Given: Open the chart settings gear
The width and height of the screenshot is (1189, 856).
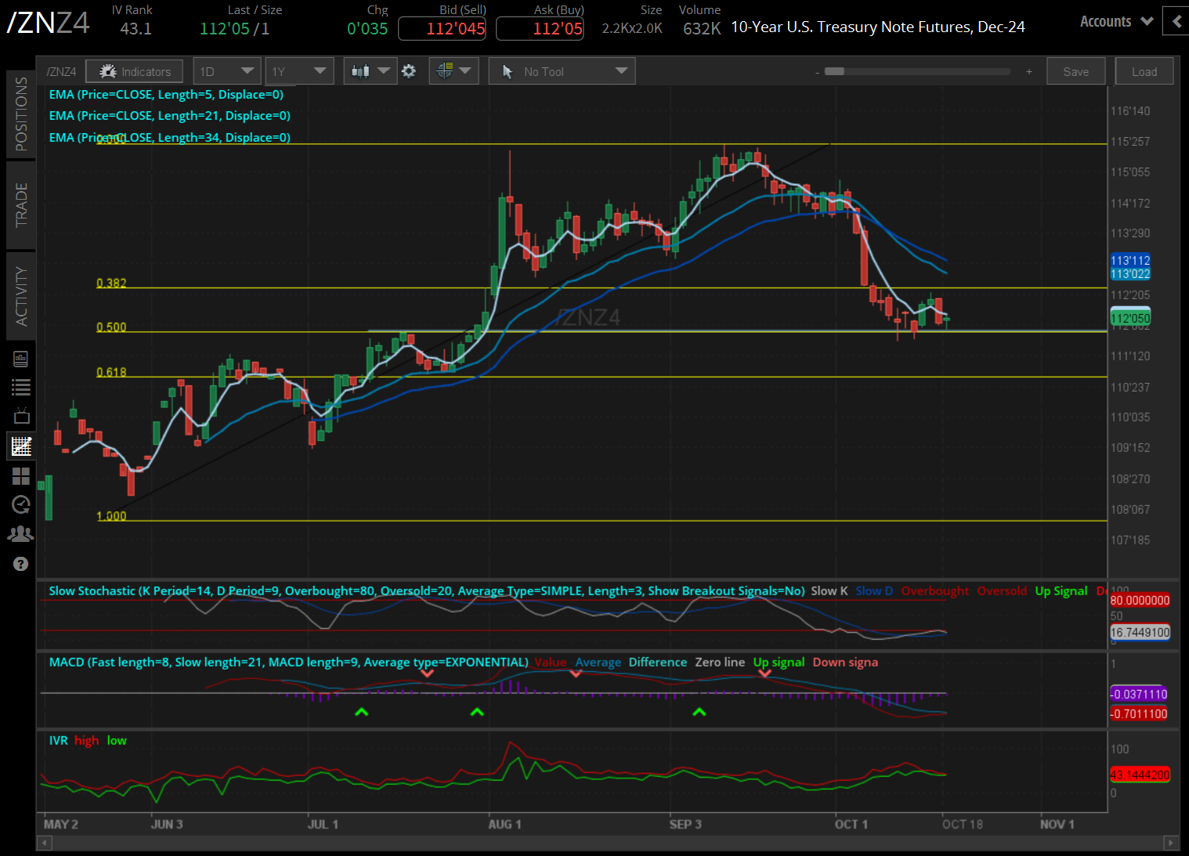Looking at the screenshot, I should pyautogui.click(x=409, y=70).
